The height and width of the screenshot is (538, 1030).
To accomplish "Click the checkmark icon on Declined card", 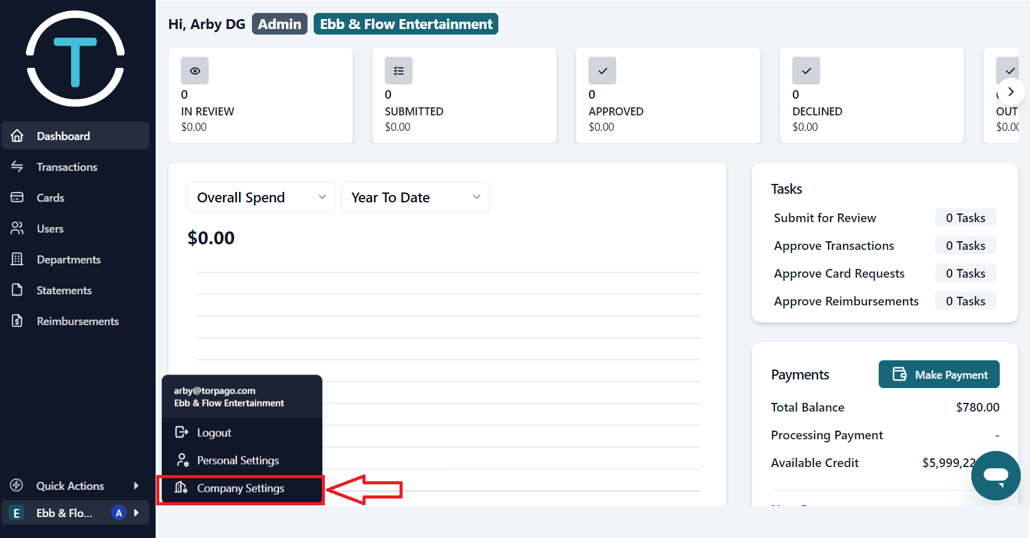I will pyautogui.click(x=806, y=71).
